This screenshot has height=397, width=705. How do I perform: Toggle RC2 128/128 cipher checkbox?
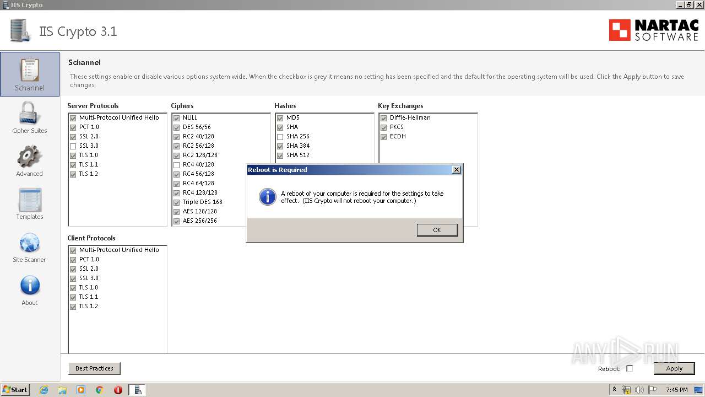point(176,155)
